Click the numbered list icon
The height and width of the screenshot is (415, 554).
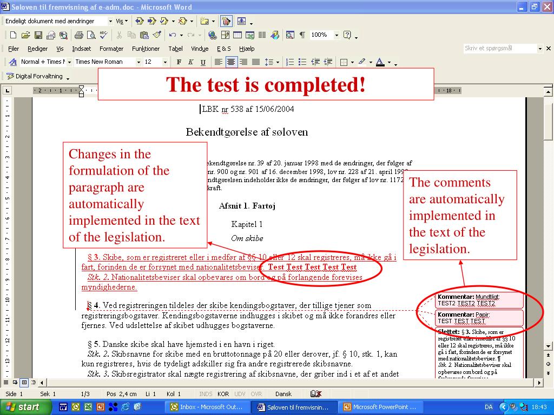[290, 62]
